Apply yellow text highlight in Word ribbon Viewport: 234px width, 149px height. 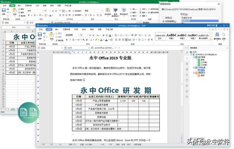[x=96, y=40]
